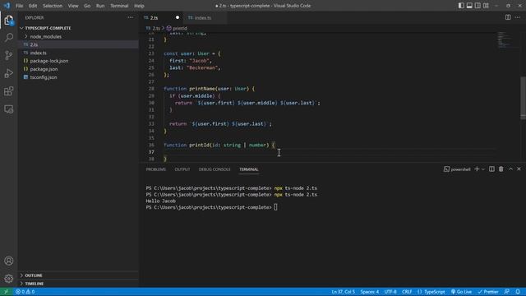Change the CRLF end of line sequence

(407, 292)
